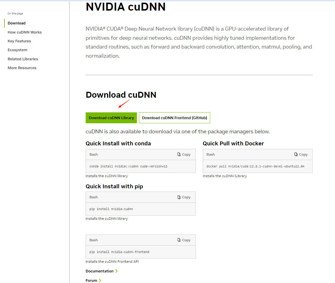335x283 pixels.
Task: Click On this page label in sidebar
Action: (15, 14)
